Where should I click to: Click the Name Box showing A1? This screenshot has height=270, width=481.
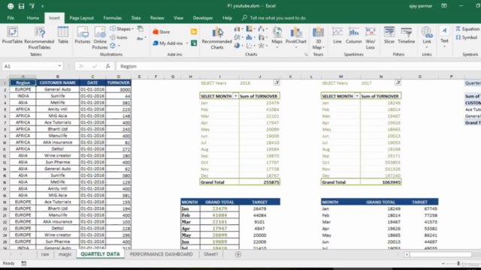point(29,66)
